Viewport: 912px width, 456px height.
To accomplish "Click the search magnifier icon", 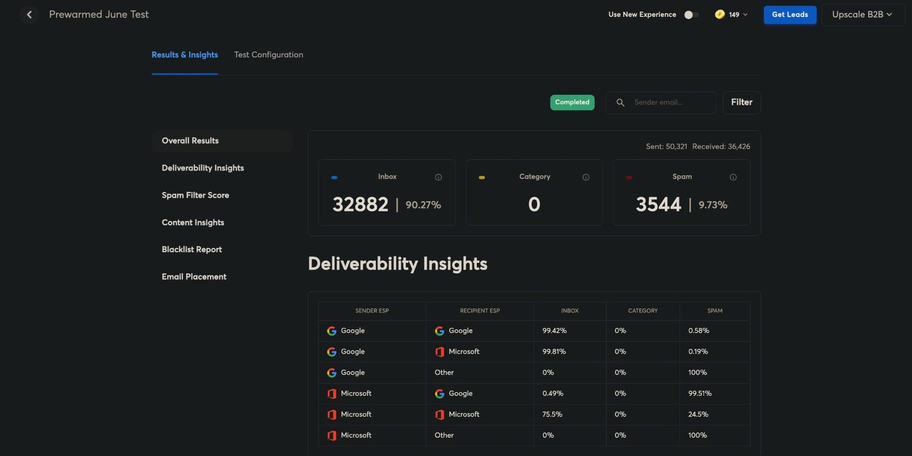I will pos(620,103).
